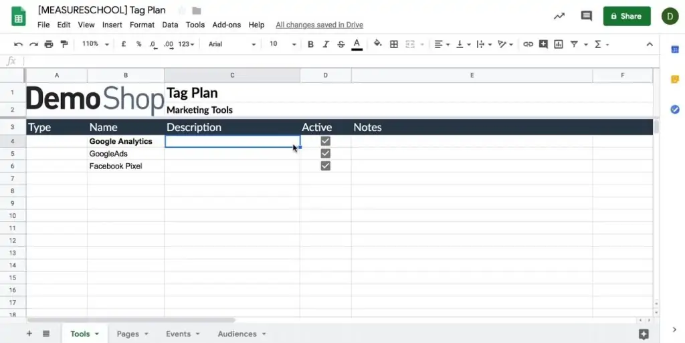Open horizontal align dropdown
The height and width of the screenshot is (343, 685).
[x=442, y=44]
